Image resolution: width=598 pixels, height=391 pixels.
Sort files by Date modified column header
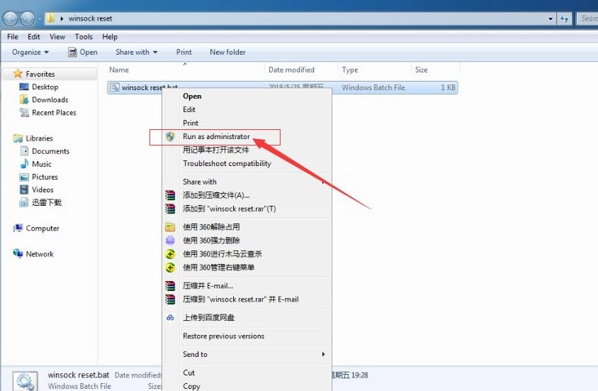point(291,70)
